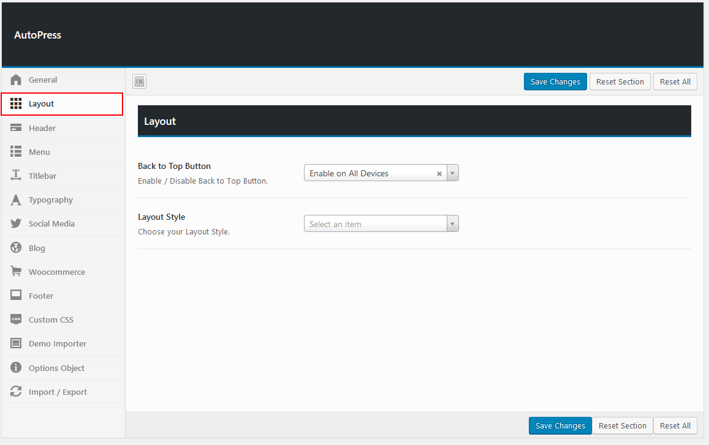Viewport: 709px width, 445px height.
Task: Click the Demo Importer icon
Action: pyautogui.click(x=16, y=343)
